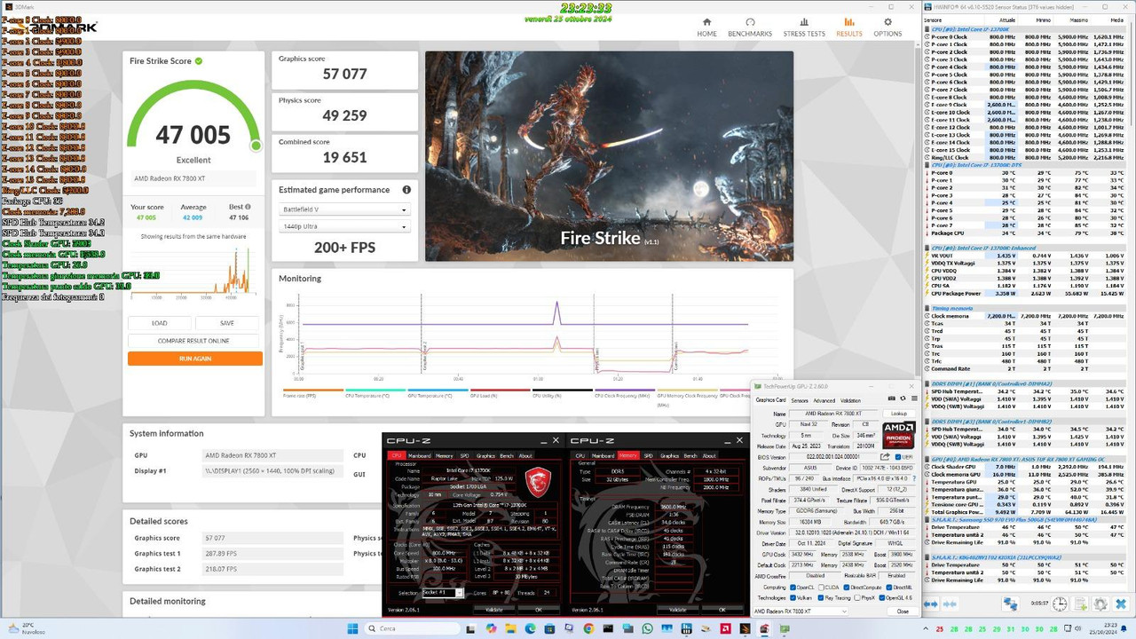Viewport: 1136px width, 639px height.
Task: Open Microsoft Store from the taskbar
Action: [x=549, y=628]
